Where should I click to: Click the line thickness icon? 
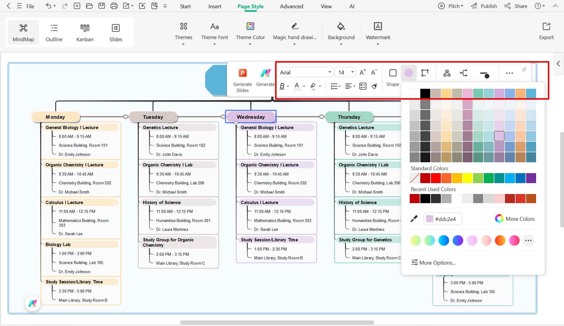coord(484,74)
